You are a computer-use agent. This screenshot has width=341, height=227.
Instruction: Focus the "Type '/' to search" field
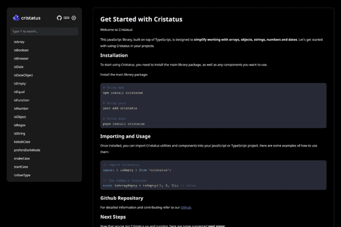(x=44, y=31)
